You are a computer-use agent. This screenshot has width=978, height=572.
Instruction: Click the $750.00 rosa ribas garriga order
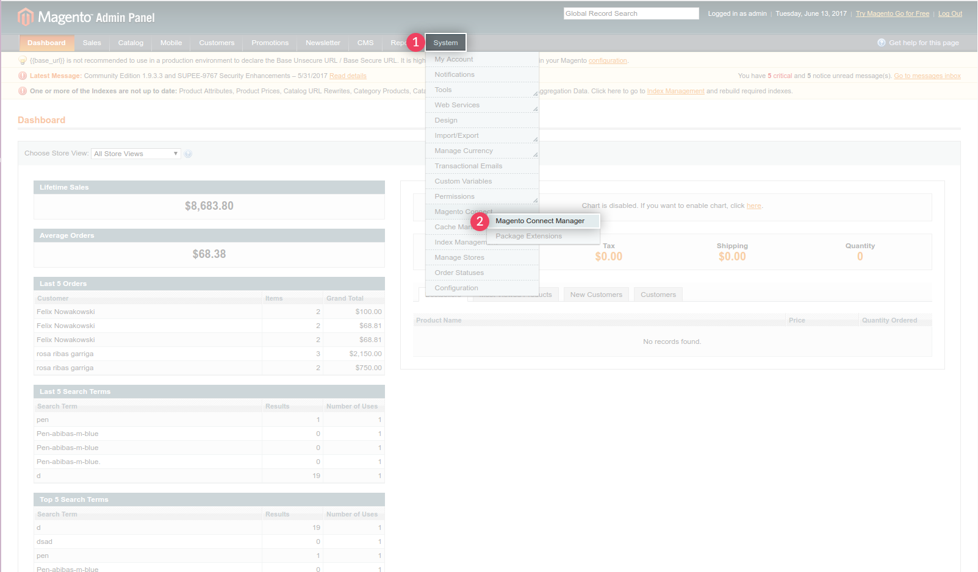click(209, 368)
